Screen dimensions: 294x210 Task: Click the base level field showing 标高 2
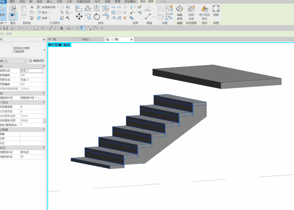[31, 71]
